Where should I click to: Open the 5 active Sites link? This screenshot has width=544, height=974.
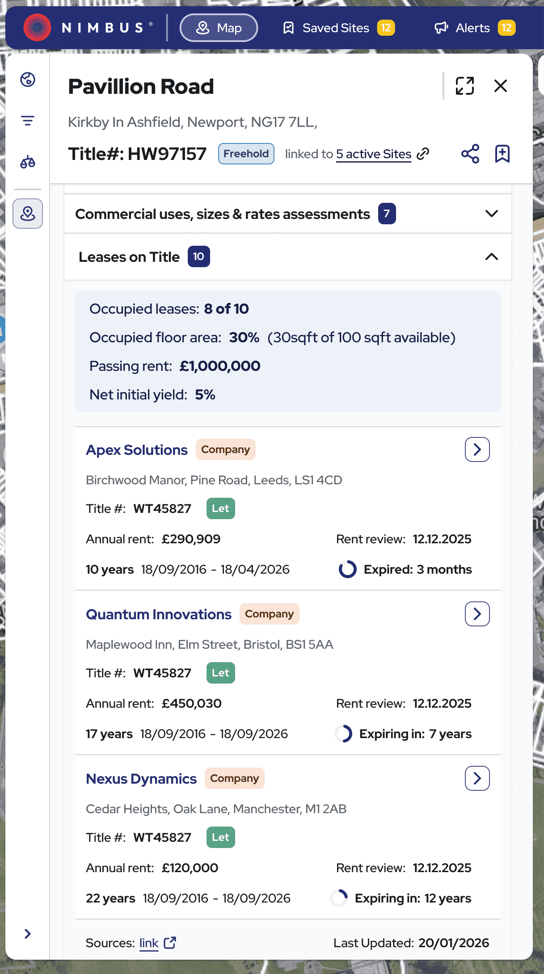pyautogui.click(x=374, y=154)
